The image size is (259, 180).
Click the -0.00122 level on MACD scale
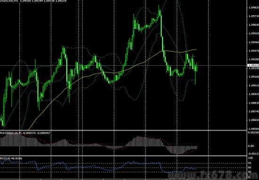click(x=253, y=154)
